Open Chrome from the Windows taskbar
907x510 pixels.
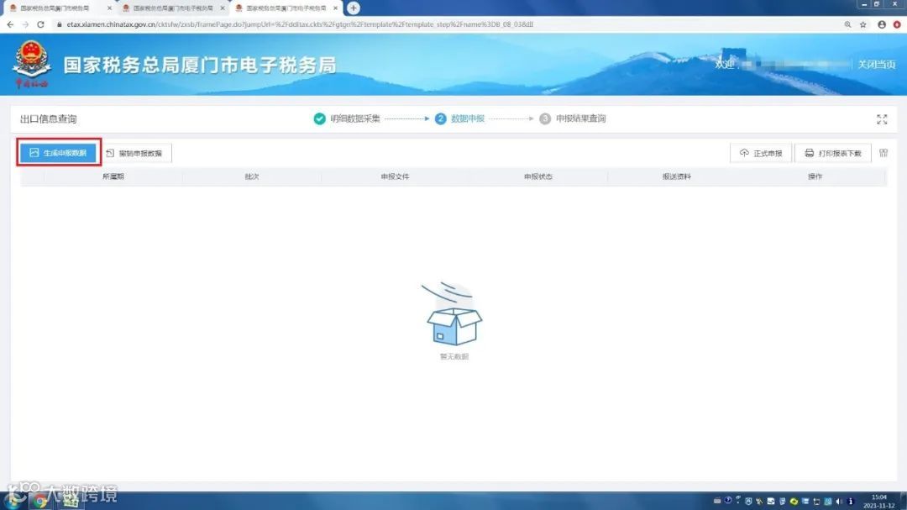click(39, 502)
